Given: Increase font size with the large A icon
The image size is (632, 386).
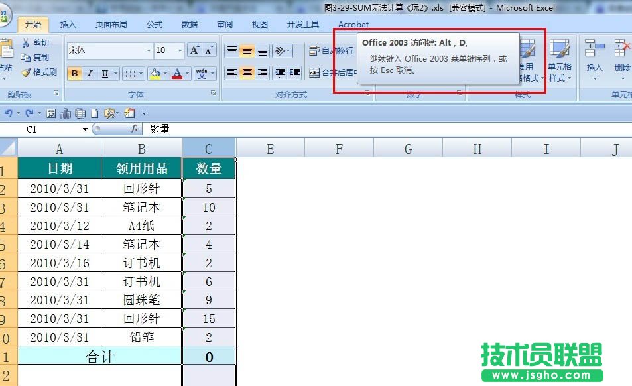Looking at the screenshot, I should tap(194, 50).
